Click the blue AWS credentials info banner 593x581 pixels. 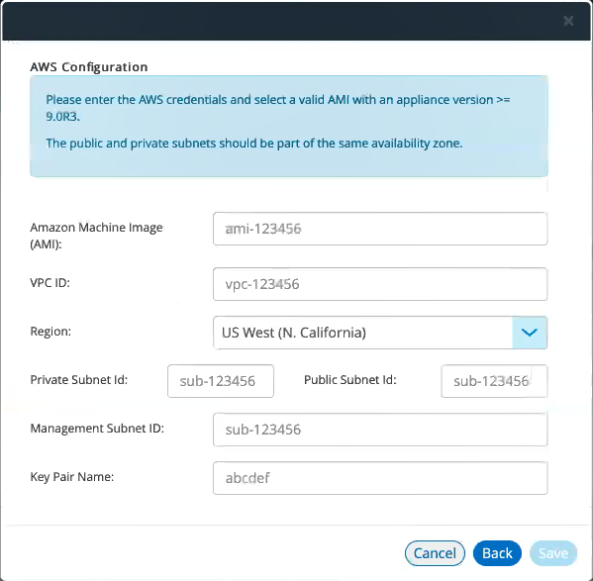tap(289, 127)
